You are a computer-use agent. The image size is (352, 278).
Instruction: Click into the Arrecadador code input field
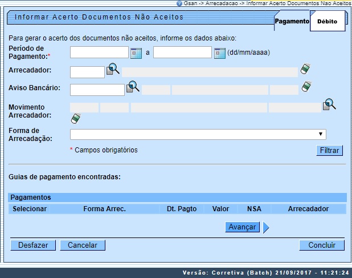pos(87,72)
